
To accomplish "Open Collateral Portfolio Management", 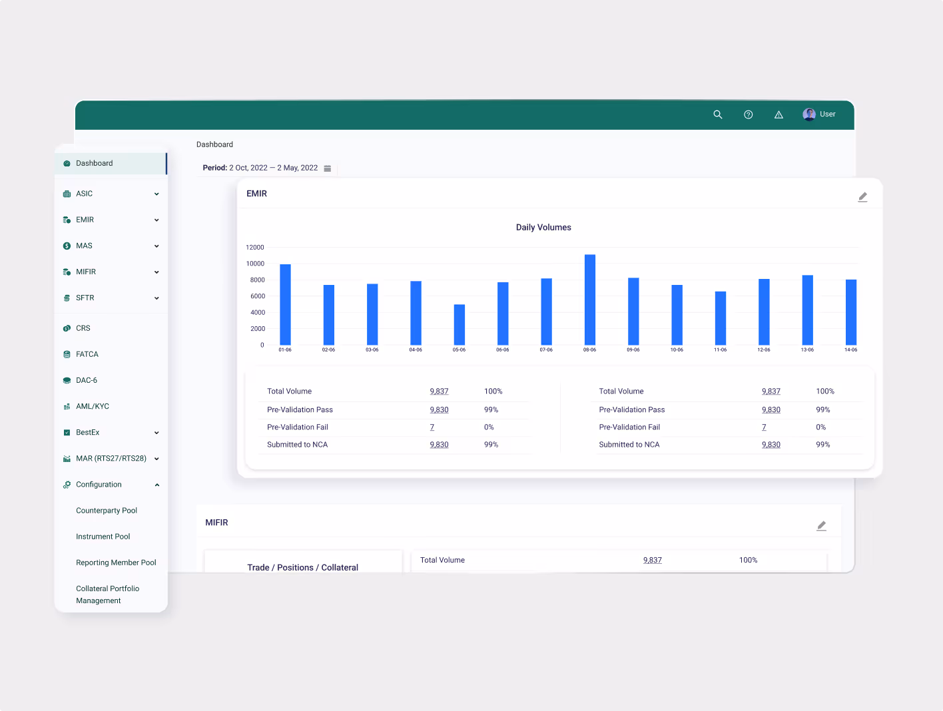I will 108,594.
